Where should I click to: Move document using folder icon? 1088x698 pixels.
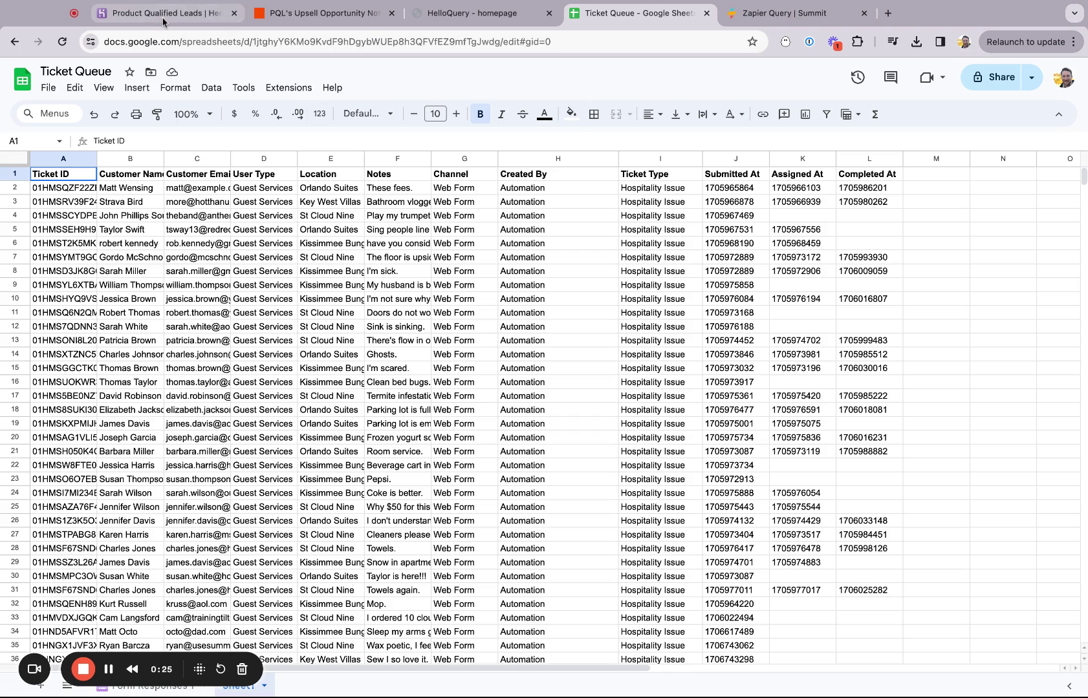coord(151,72)
